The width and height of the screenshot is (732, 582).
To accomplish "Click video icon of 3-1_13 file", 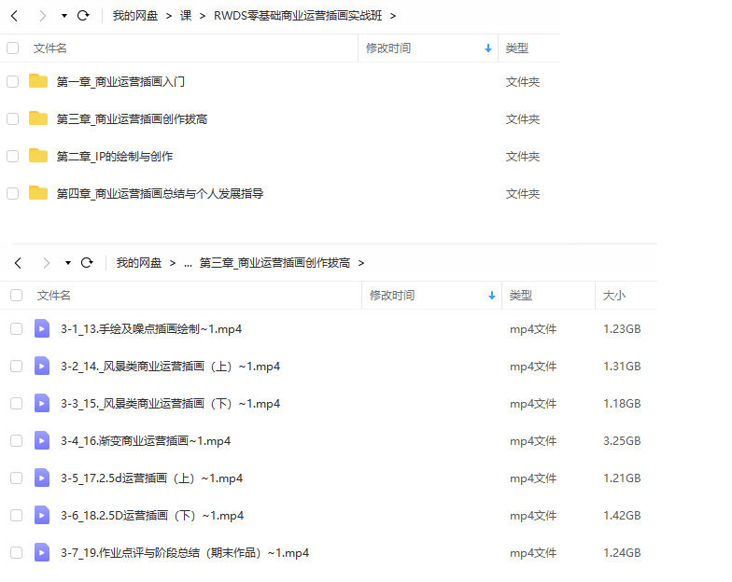I will (42, 328).
